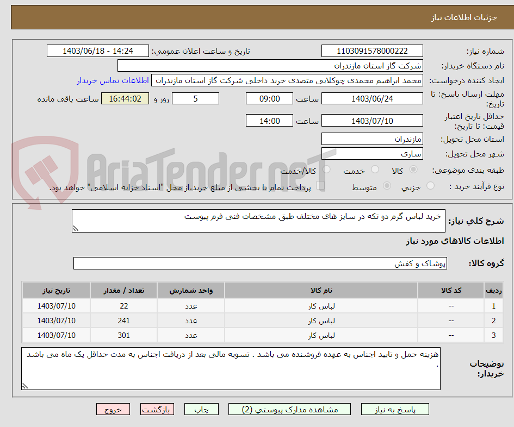514x427 pixels.
Task: Click the توضیحات خریدار notes textarea
Action: (x=231, y=369)
